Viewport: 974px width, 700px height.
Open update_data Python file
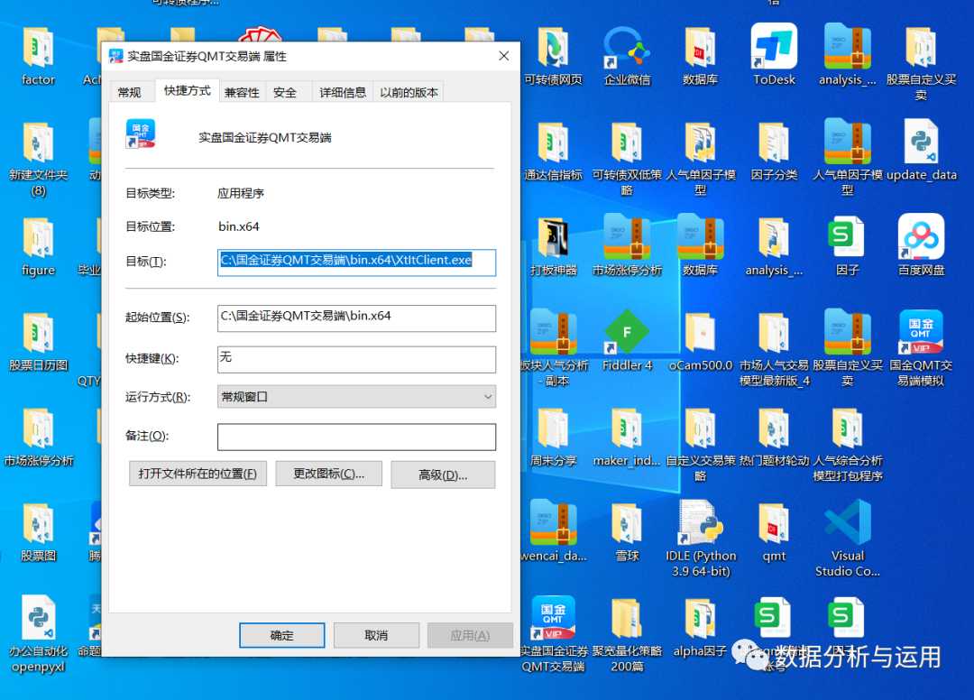pos(921,151)
